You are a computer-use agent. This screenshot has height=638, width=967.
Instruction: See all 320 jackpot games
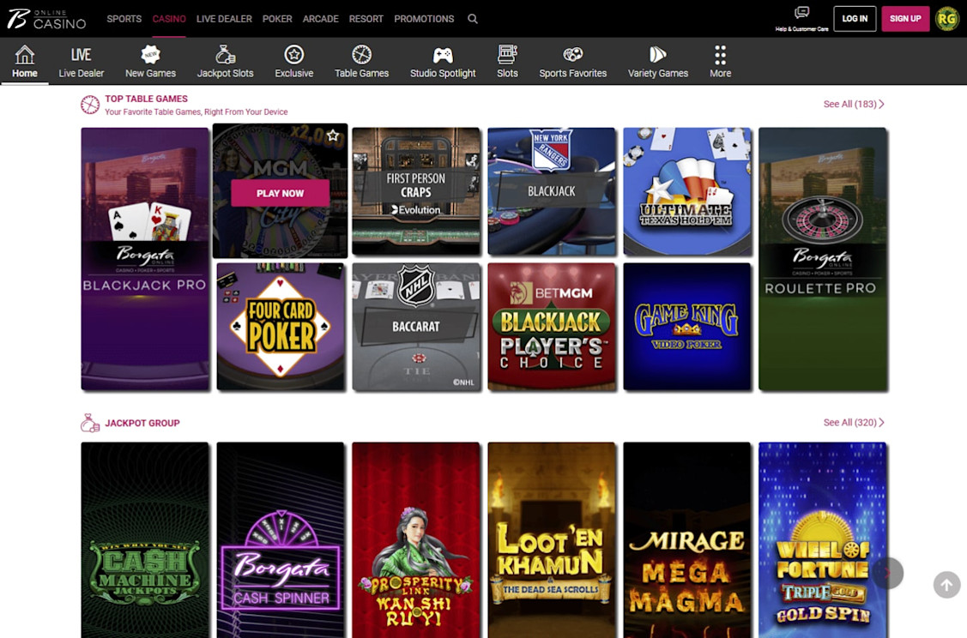click(854, 422)
